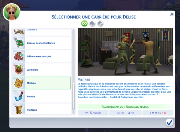Select the Politique career
Image resolution: width=180 pixels, height=132 pixels.
pos(42,109)
